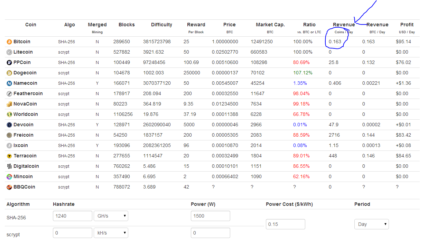Select the Freicoin coin name
428x247 pixels.
tap(24, 135)
